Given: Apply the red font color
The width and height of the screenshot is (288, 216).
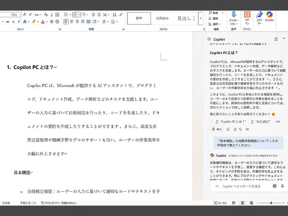Looking at the screenshot, I should [43, 22].
